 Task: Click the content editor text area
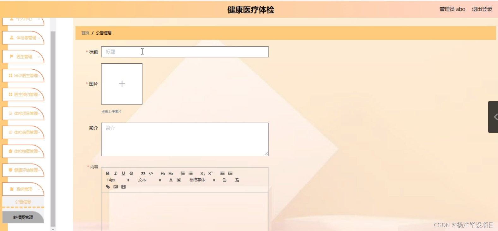(x=185, y=211)
